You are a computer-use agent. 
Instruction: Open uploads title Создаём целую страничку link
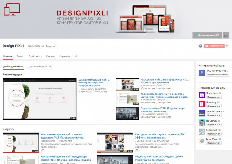point(159,158)
